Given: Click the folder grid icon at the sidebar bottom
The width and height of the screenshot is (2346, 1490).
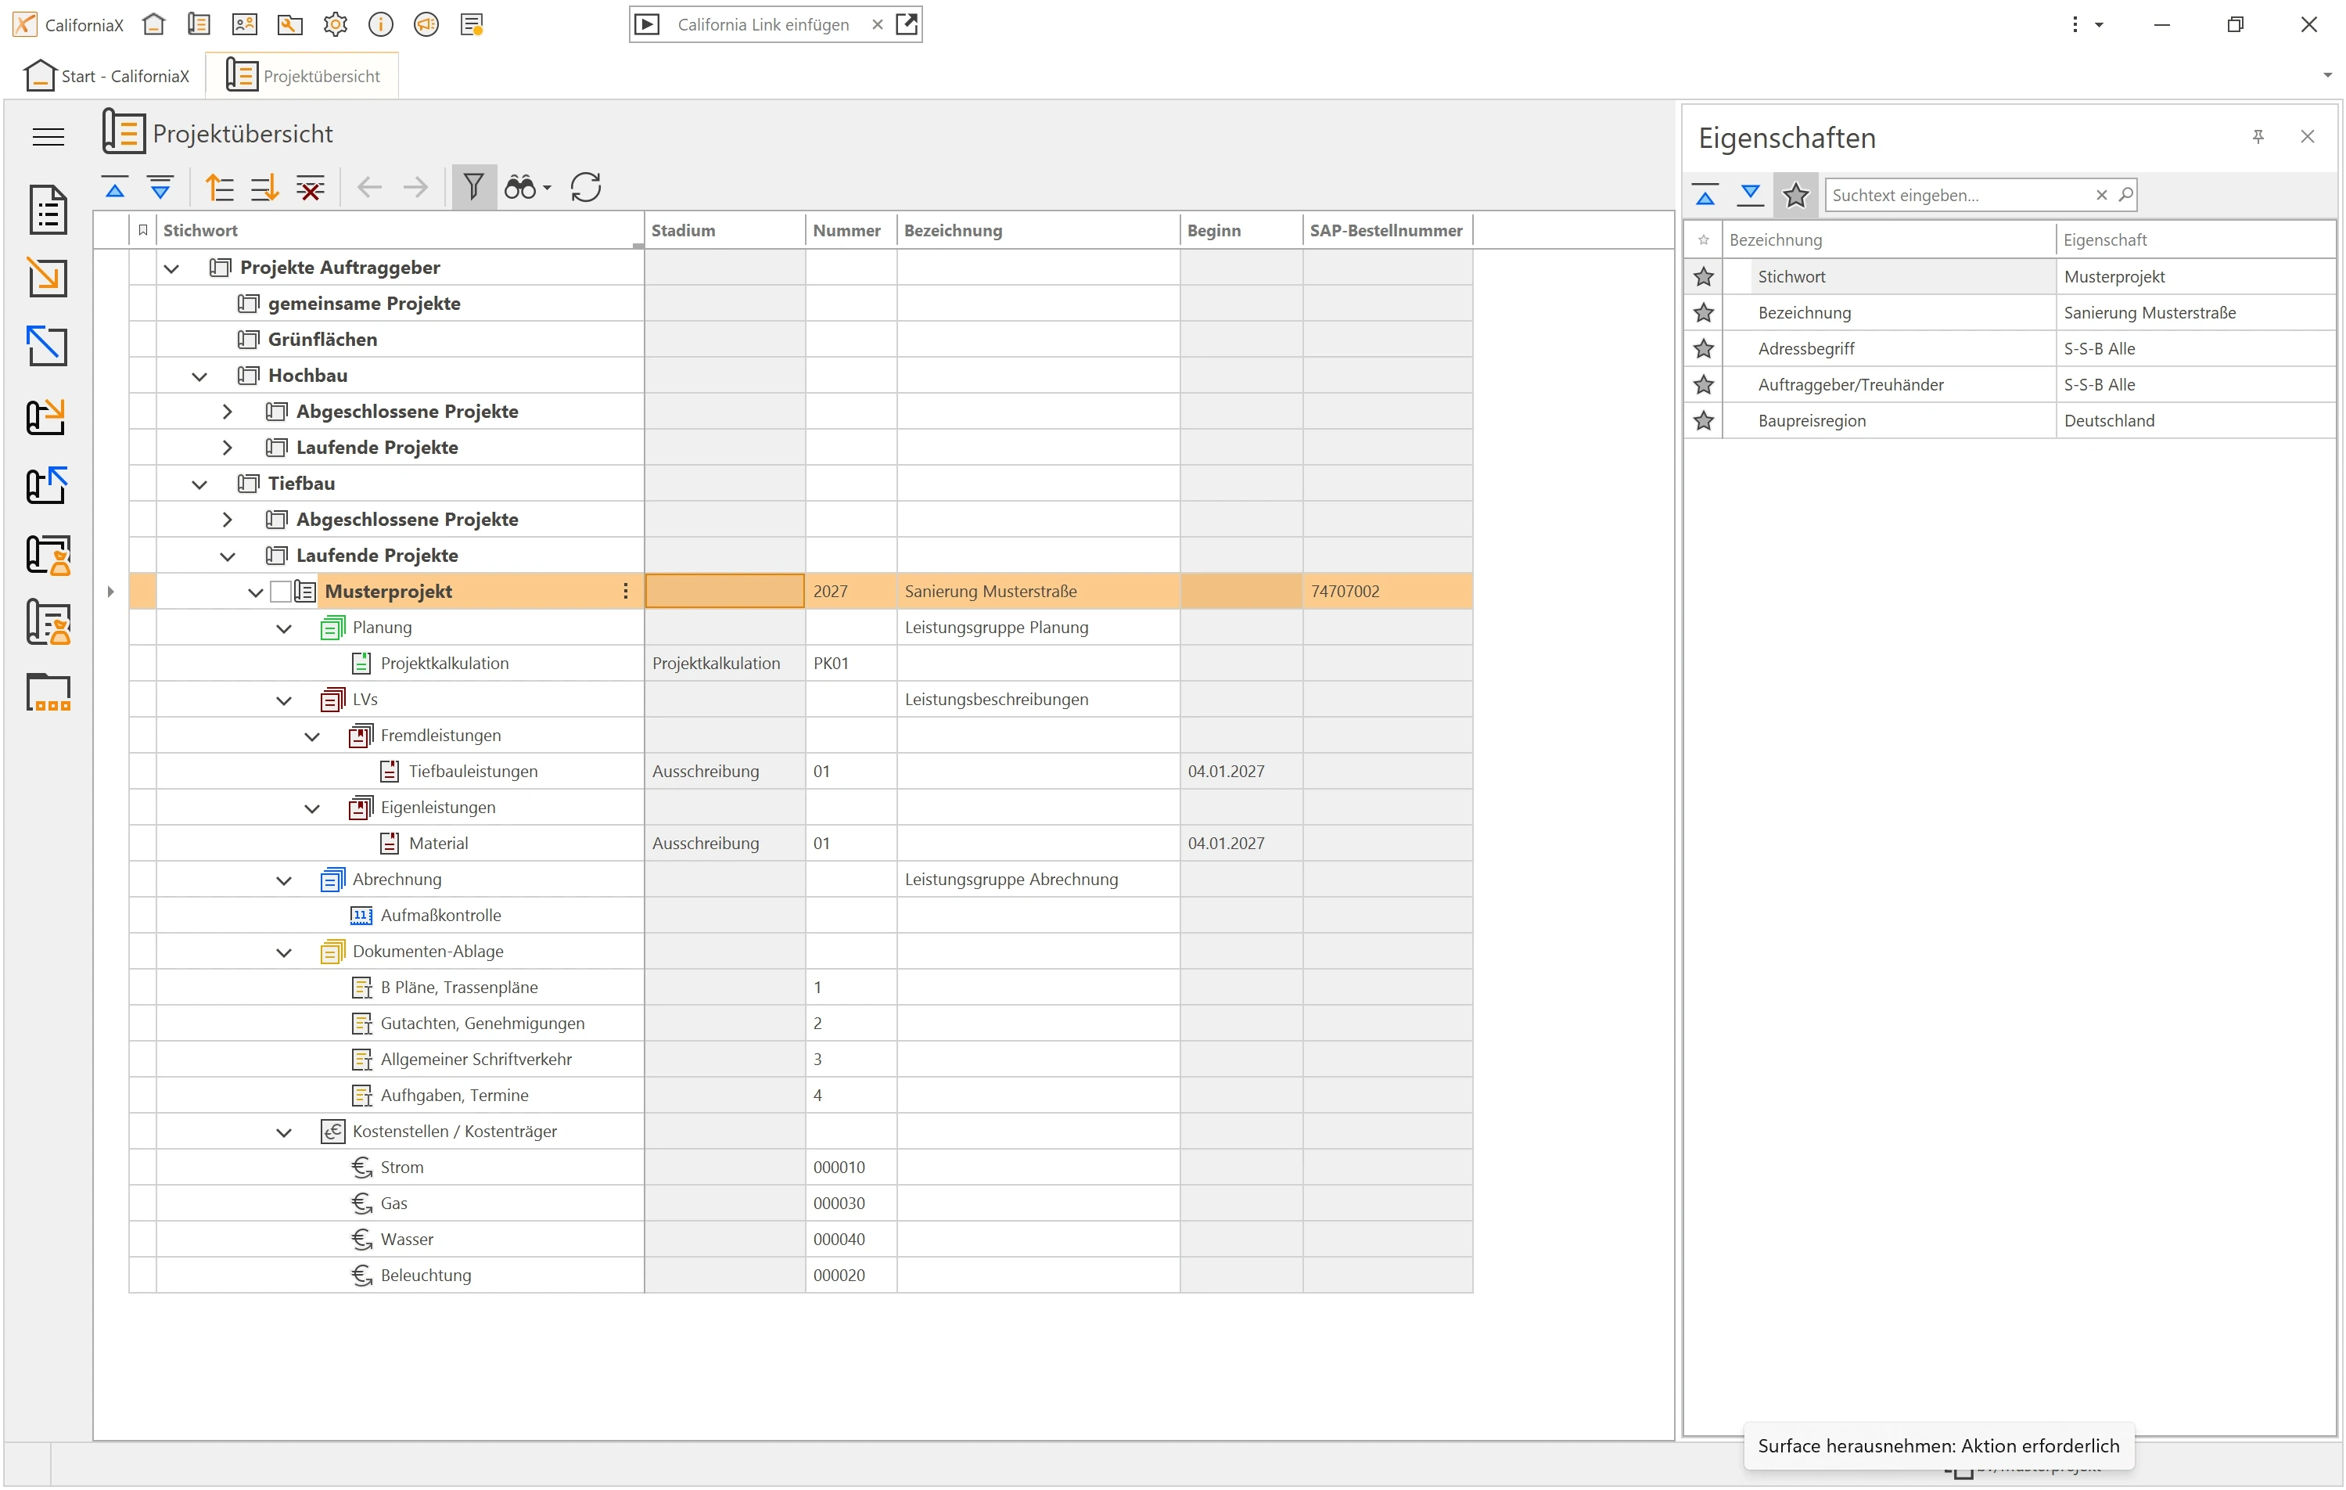Looking at the screenshot, I should click(x=48, y=692).
